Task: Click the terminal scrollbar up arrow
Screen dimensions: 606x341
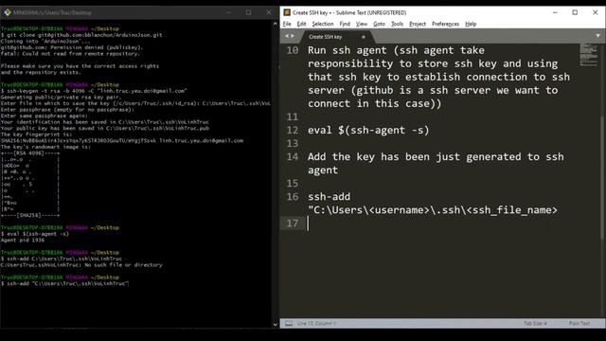Action: point(276,24)
